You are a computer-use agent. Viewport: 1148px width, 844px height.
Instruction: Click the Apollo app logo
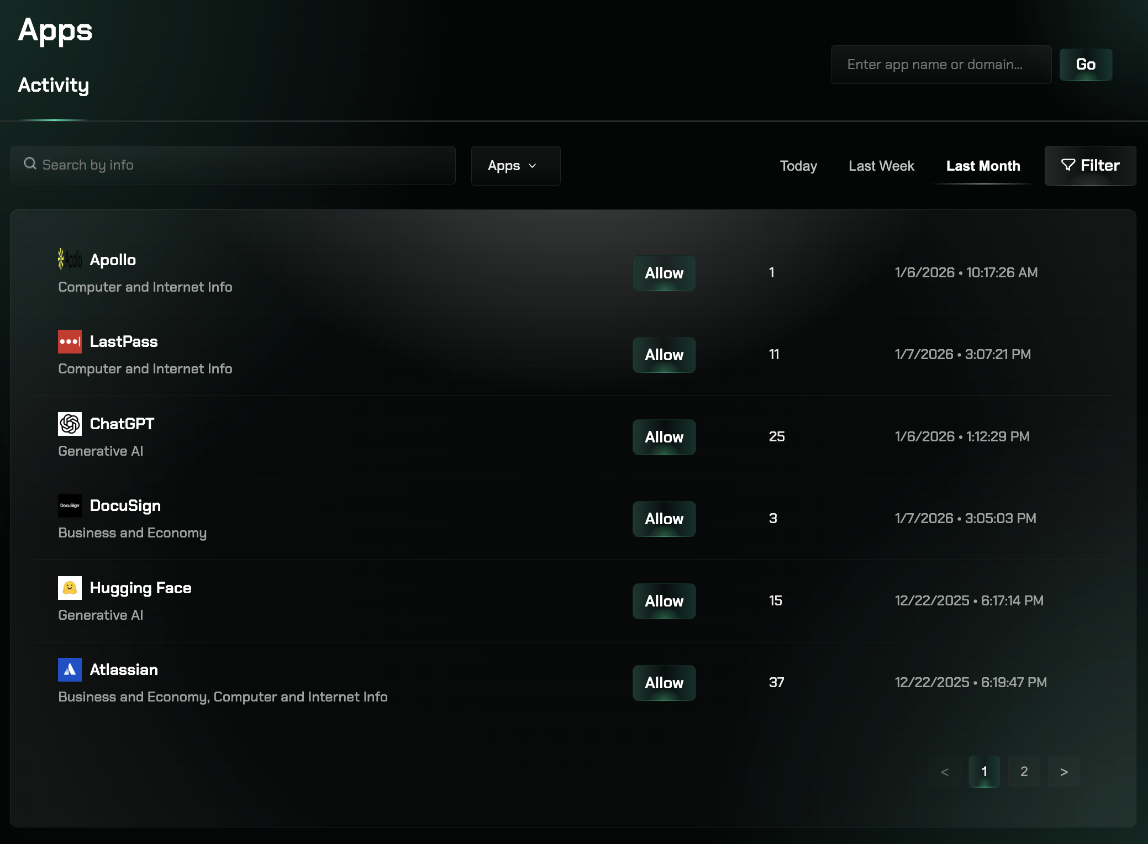69,260
